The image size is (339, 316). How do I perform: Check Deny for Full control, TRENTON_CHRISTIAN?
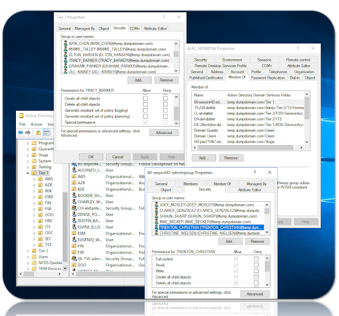[x=256, y=259]
